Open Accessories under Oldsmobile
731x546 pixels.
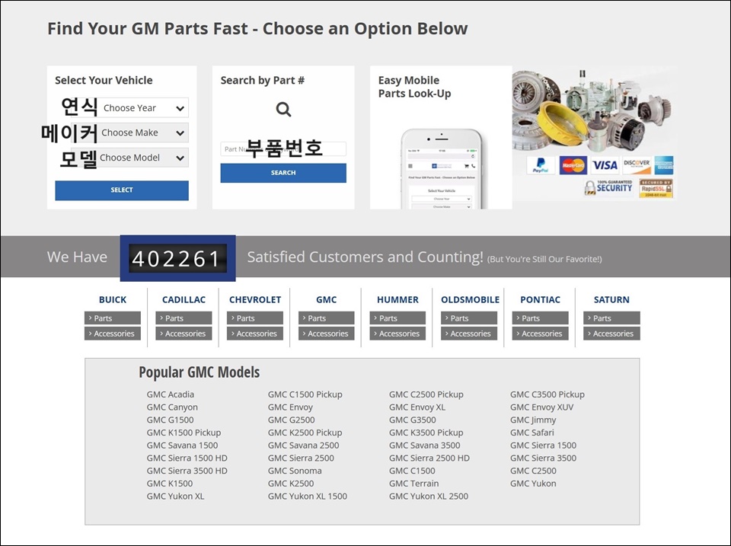[469, 334]
